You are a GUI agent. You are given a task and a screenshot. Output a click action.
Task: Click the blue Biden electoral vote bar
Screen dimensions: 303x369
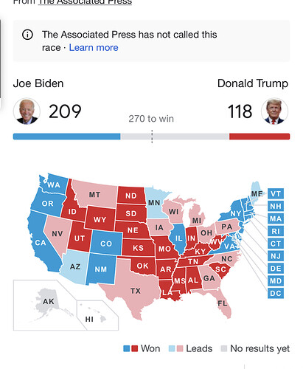[66, 137]
